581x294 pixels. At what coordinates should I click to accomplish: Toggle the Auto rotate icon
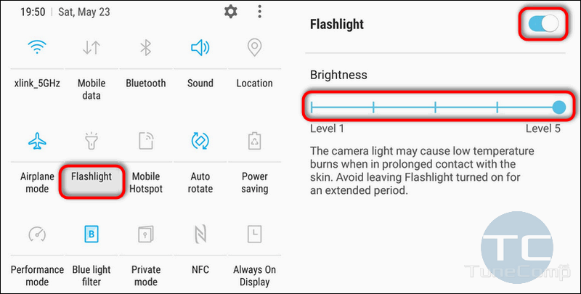pyautogui.click(x=200, y=141)
